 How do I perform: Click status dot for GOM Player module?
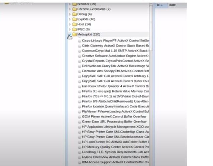coord(80,117)
